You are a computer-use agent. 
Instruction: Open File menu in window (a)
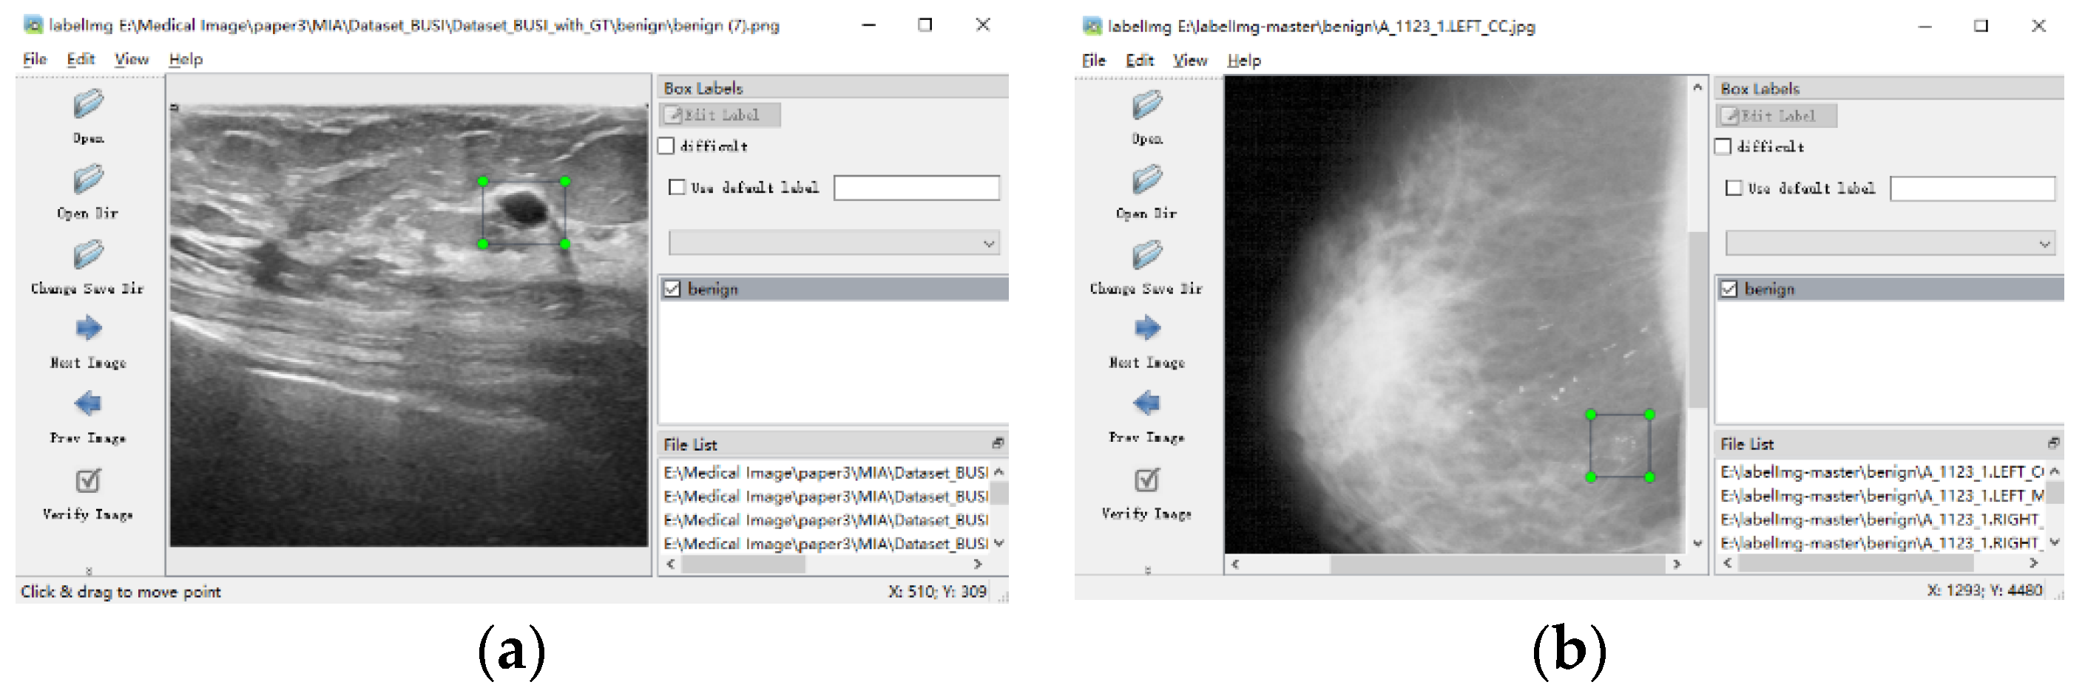35,59
